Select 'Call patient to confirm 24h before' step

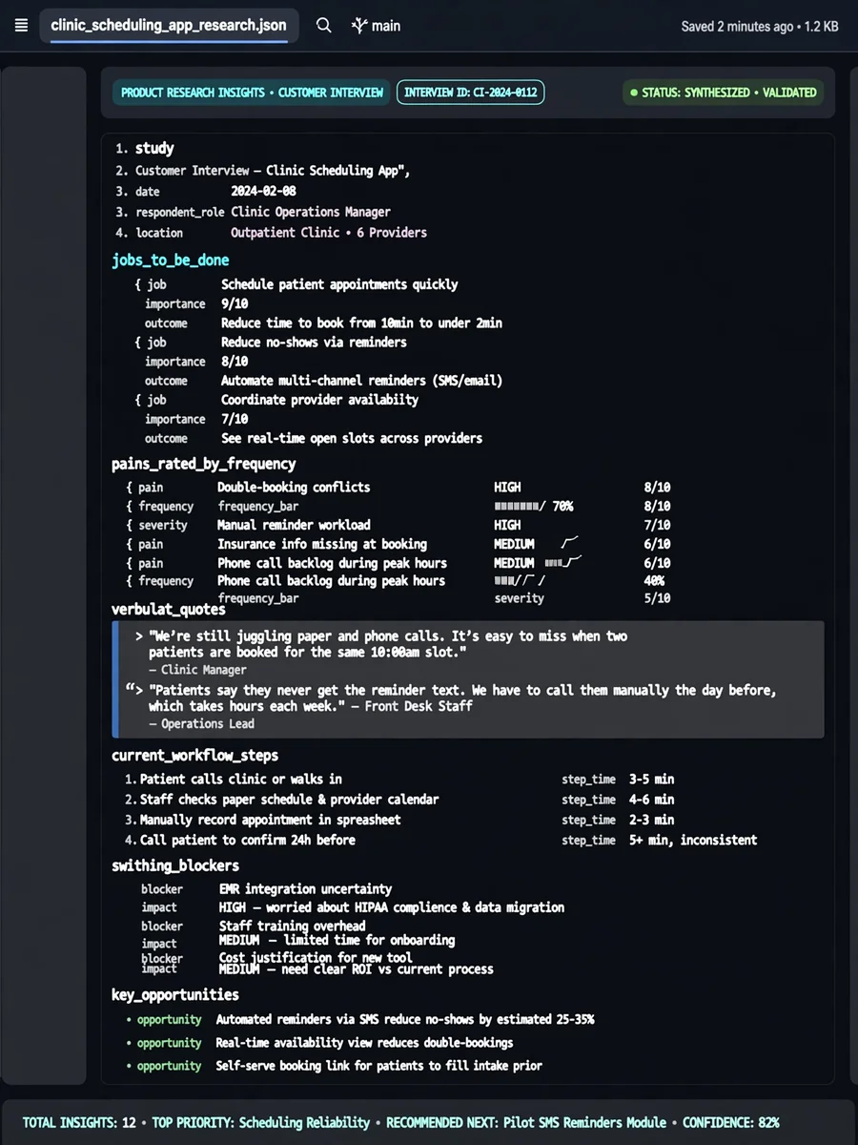(x=247, y=840)
